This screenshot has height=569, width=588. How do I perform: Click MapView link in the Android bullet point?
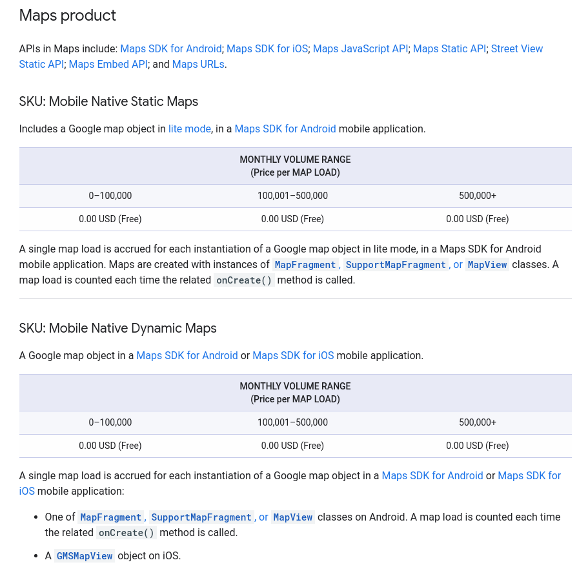pos(293,517)
